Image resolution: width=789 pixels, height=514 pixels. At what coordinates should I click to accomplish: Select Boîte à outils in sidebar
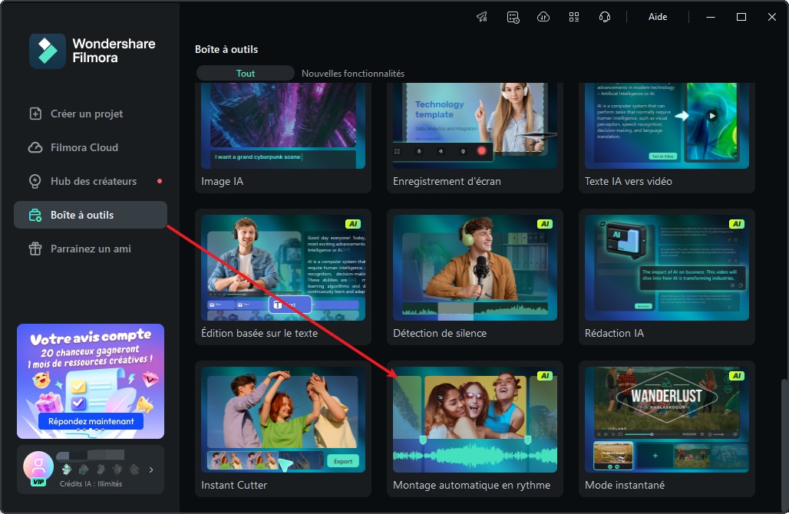coord(91,215)
